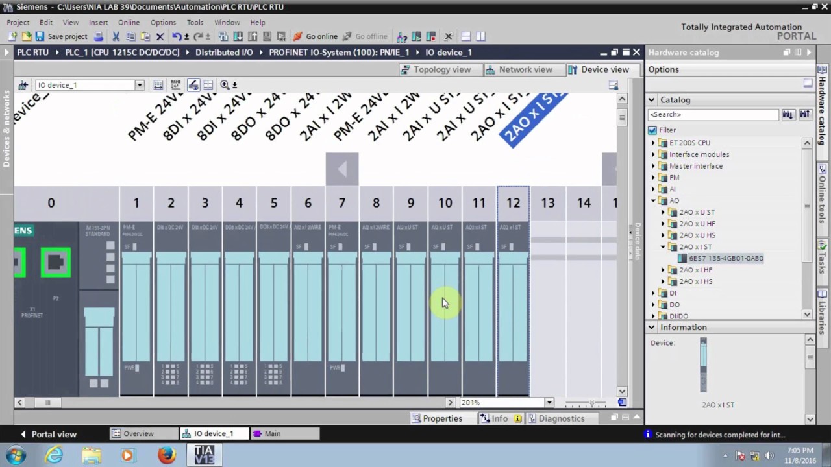
Task: Toggle the catalog Filter checkbox
Action: (x=652, y=130)
